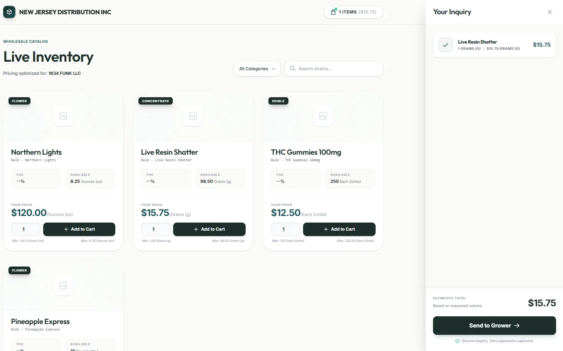Click the Live Resin Shatter card title
Screen dimensions: 563x351
coord(169,152)
